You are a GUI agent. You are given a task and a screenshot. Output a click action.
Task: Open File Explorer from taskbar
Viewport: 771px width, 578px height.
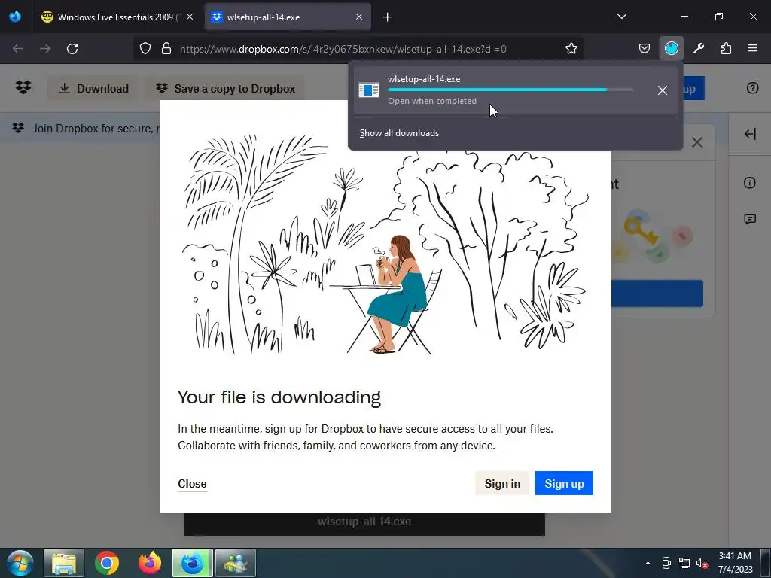point(64,563)
